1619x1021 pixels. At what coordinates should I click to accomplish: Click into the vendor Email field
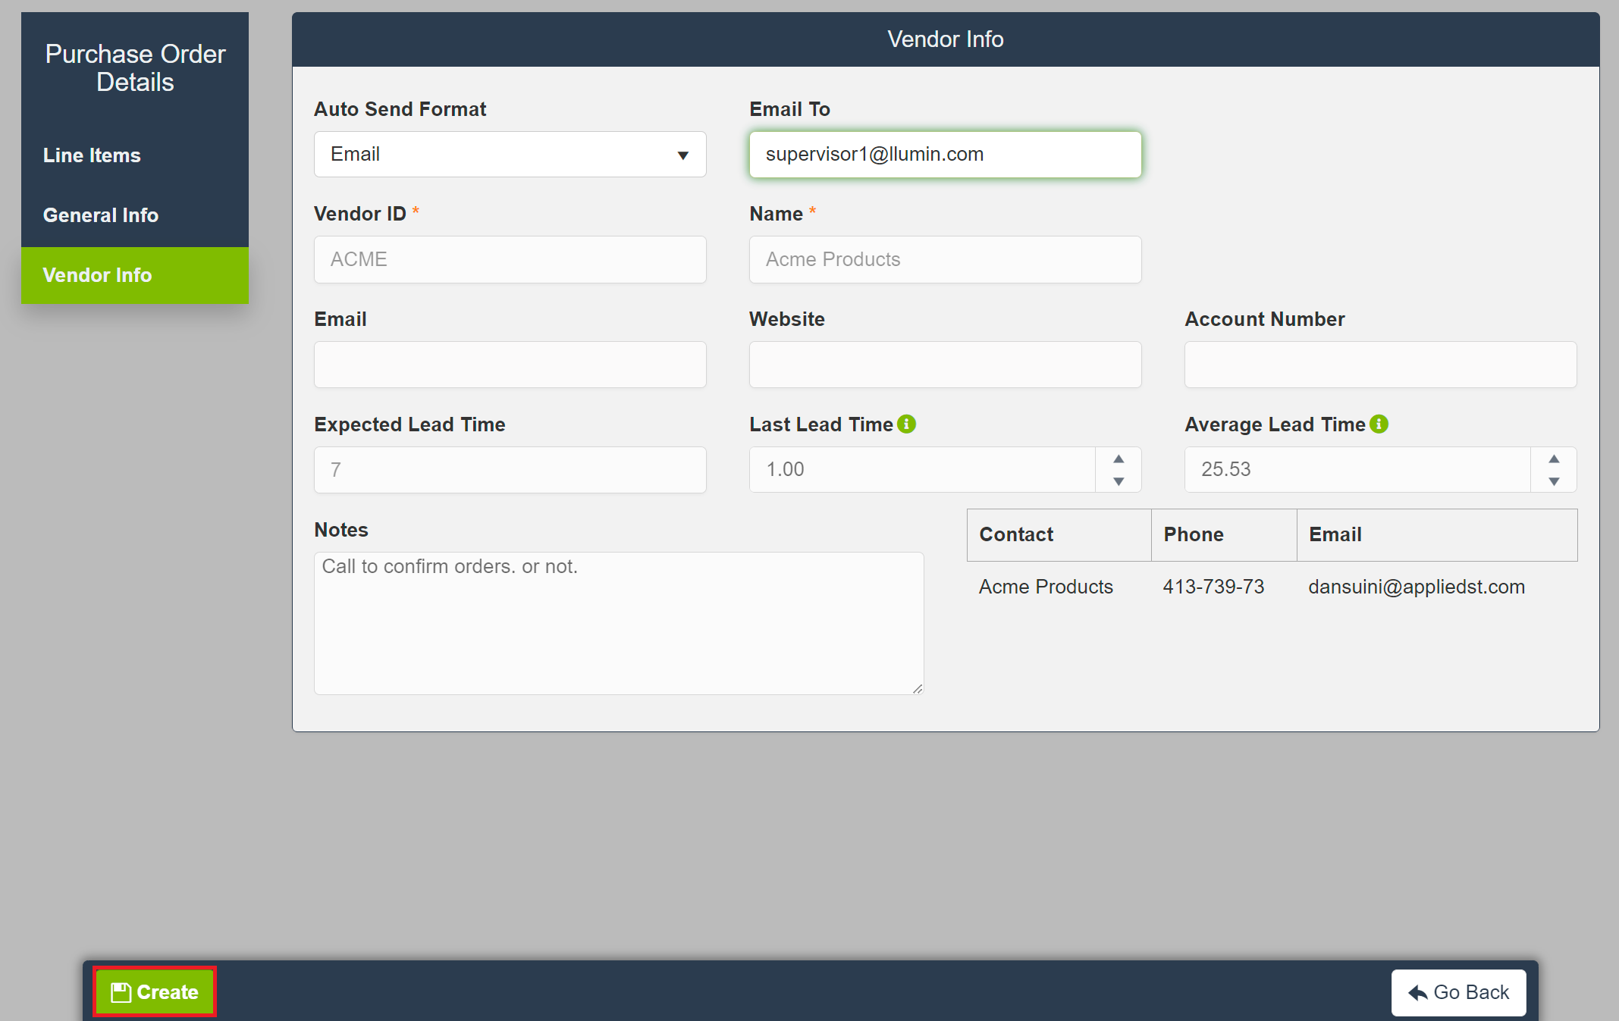tap(510, 365)
